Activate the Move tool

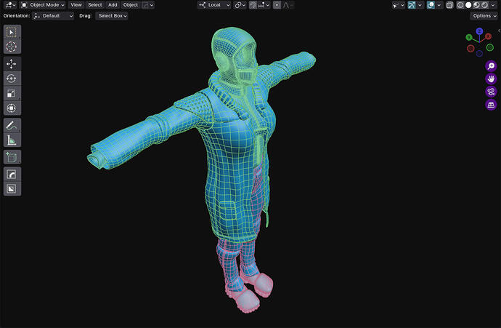tap(12, 64)
